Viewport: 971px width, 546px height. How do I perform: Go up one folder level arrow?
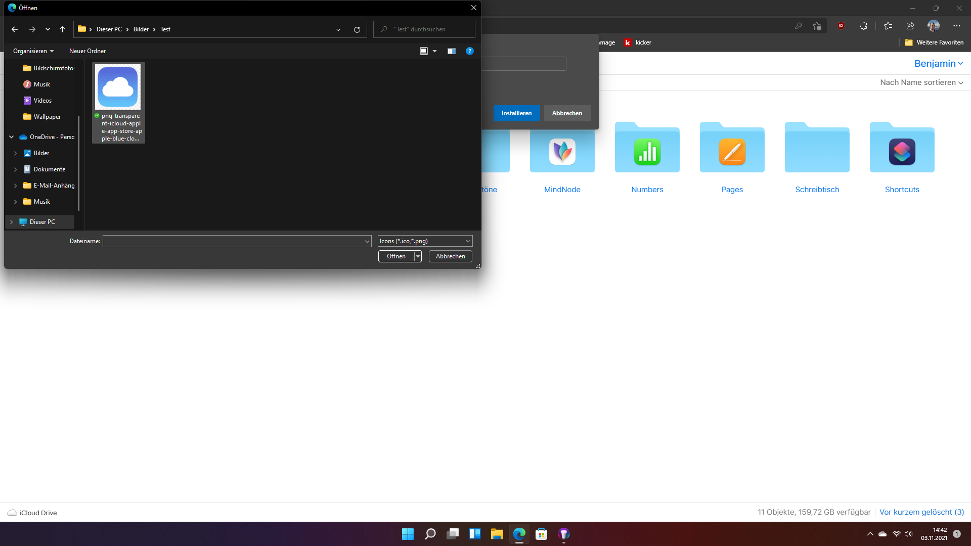[x=62, y=29]
